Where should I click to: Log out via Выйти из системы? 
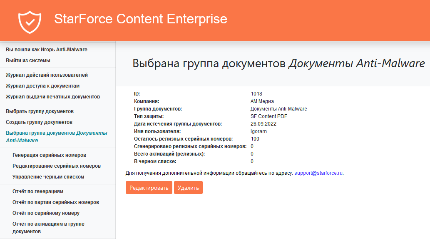click(28, 60)
